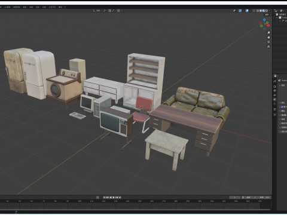The height and width of the screenshot is (215, 287).
Task: Select material preview viewport shading
Action: pyautogui.click(x=264, y=11)
